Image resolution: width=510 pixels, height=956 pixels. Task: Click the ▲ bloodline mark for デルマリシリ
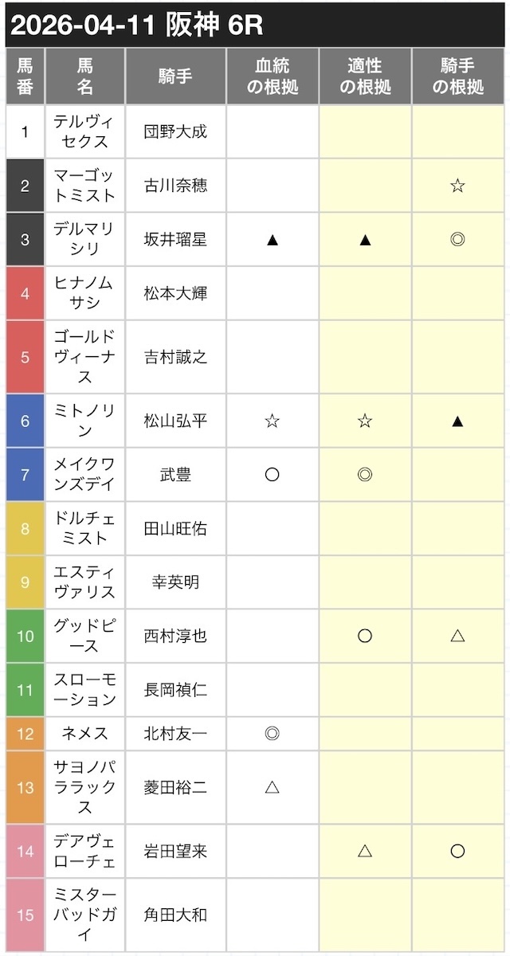pyautogui.click(x=272, y=239)
